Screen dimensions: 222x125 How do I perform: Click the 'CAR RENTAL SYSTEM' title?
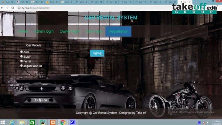point(111,18)
